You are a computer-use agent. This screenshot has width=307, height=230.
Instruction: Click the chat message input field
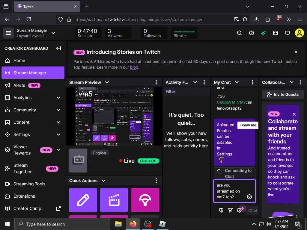[x=234, y=191]
